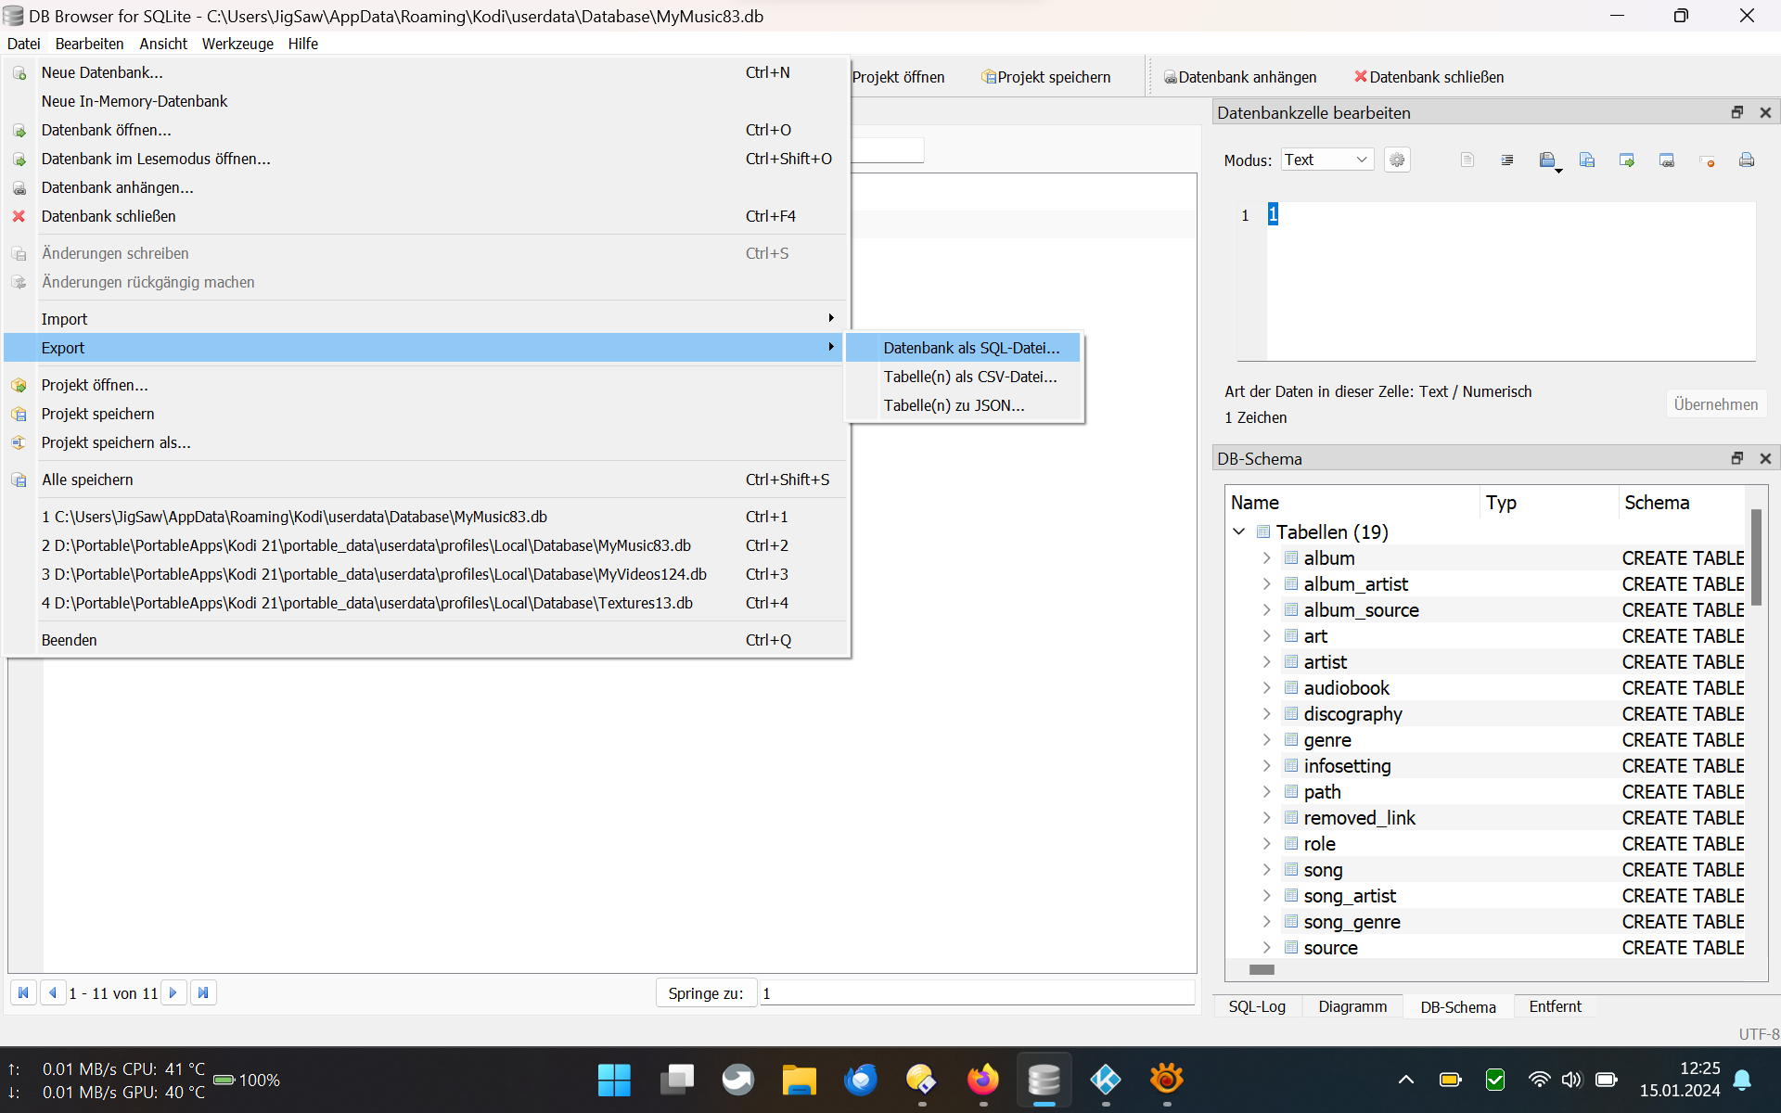Choose Alle speichern in Datei menu
1781x1113 pixels.
click(424, 480)
